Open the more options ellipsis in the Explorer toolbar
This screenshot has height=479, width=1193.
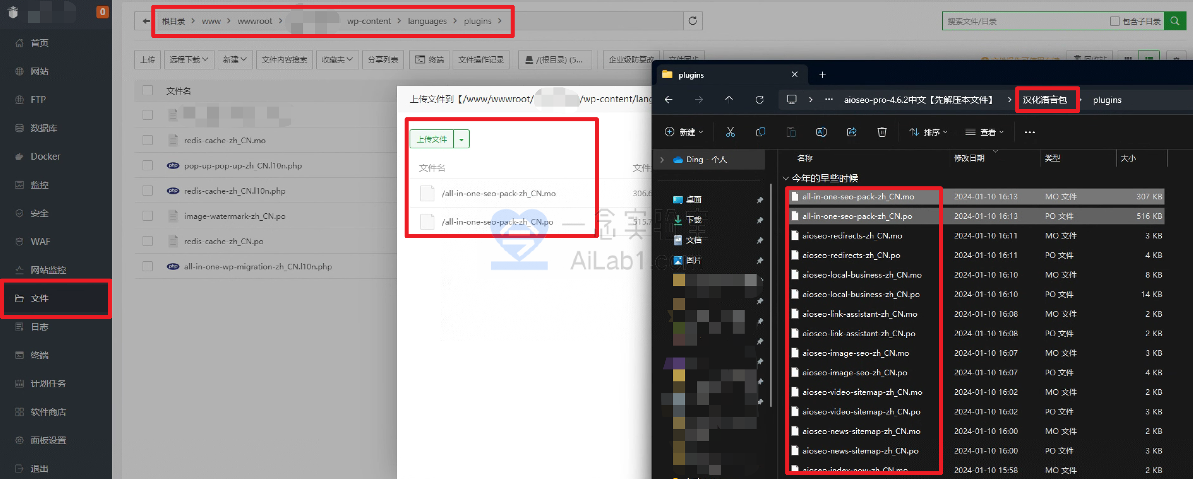click(1029, 132)
